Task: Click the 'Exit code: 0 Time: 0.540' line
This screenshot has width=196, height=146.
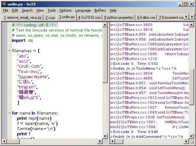Action: (x=134, y=132)
